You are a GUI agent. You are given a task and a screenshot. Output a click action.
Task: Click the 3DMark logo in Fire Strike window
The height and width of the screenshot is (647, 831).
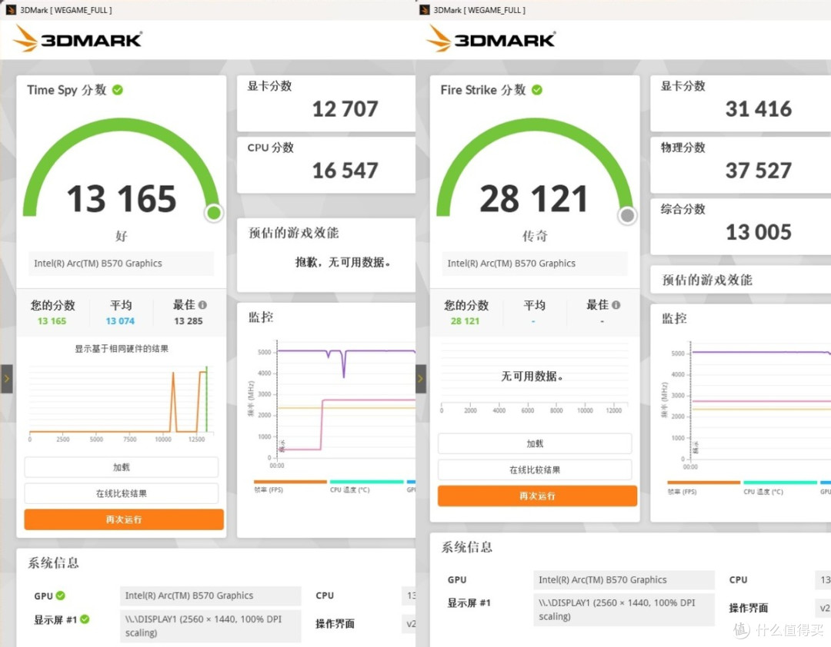pos(491,39)
